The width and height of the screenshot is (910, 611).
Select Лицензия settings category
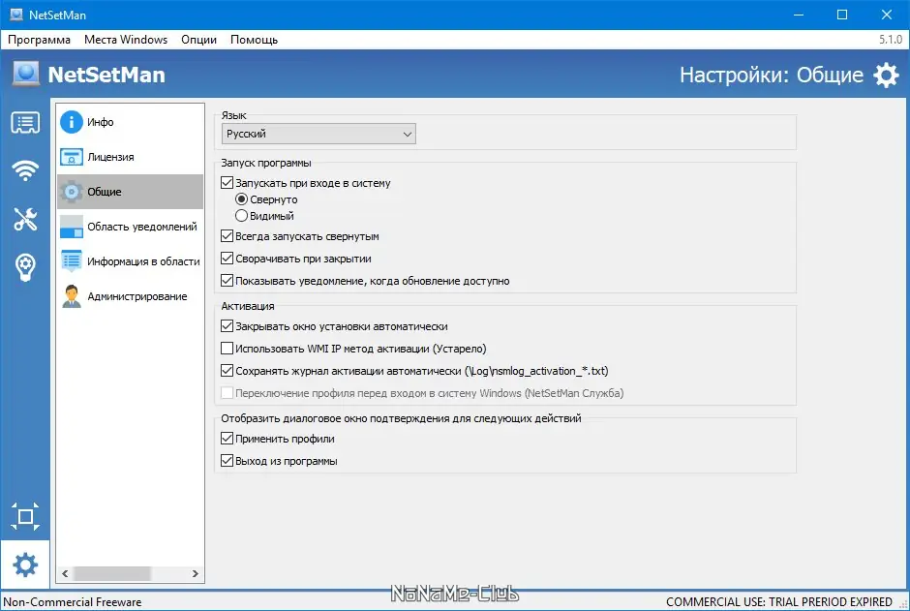[x=131, y=157]
